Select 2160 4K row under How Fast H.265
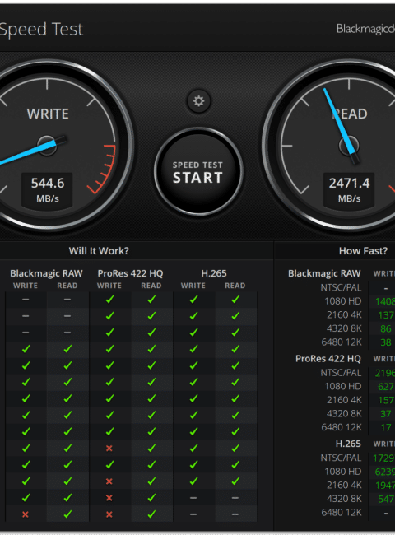The image size is (395, 535). pos(344,485)
